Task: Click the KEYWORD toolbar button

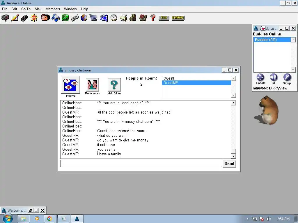Action: [x=178, y=18]
